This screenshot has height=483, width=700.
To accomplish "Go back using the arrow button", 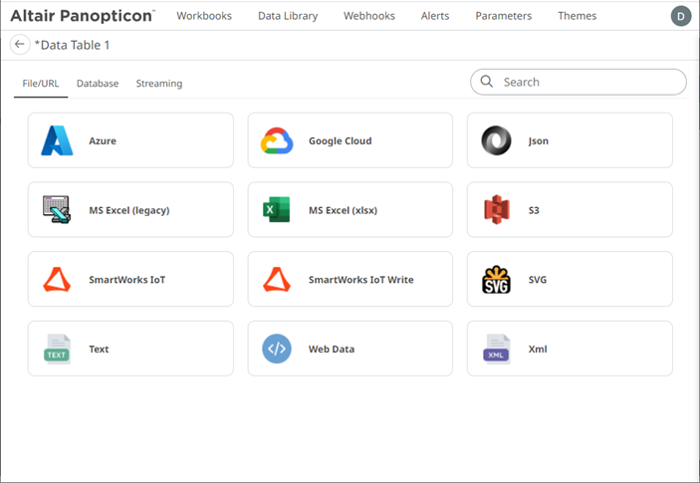I will [19, 45].
